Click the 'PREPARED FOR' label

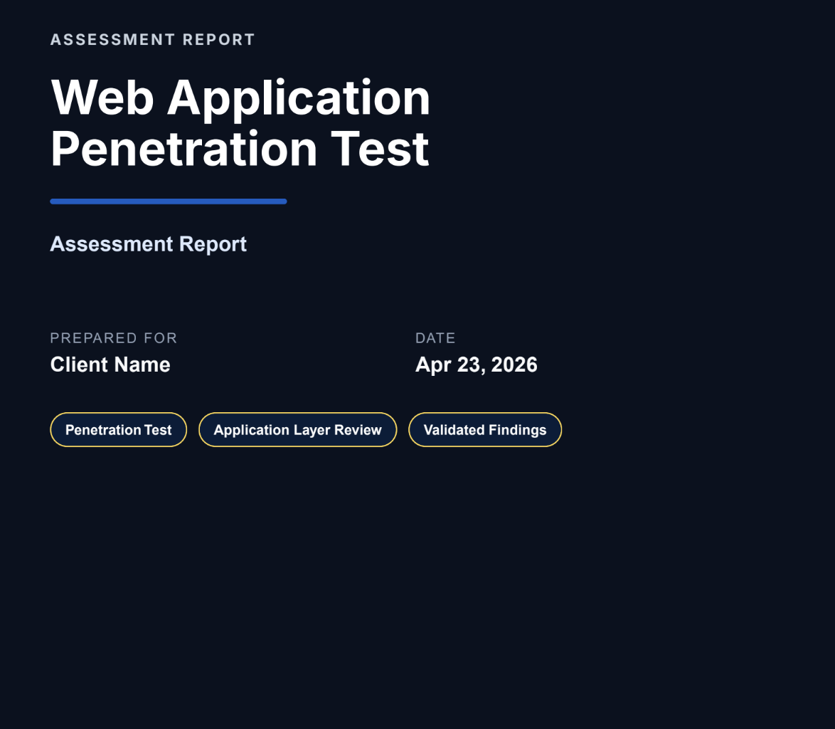click(113, 338)
